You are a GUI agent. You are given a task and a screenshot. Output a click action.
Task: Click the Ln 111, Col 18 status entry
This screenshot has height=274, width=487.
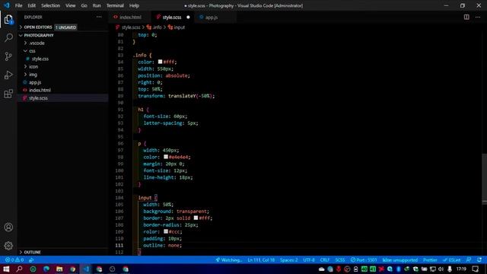(261, 260)
